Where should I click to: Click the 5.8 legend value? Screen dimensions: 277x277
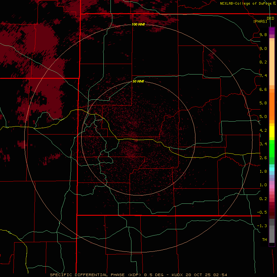click(263, 103)
